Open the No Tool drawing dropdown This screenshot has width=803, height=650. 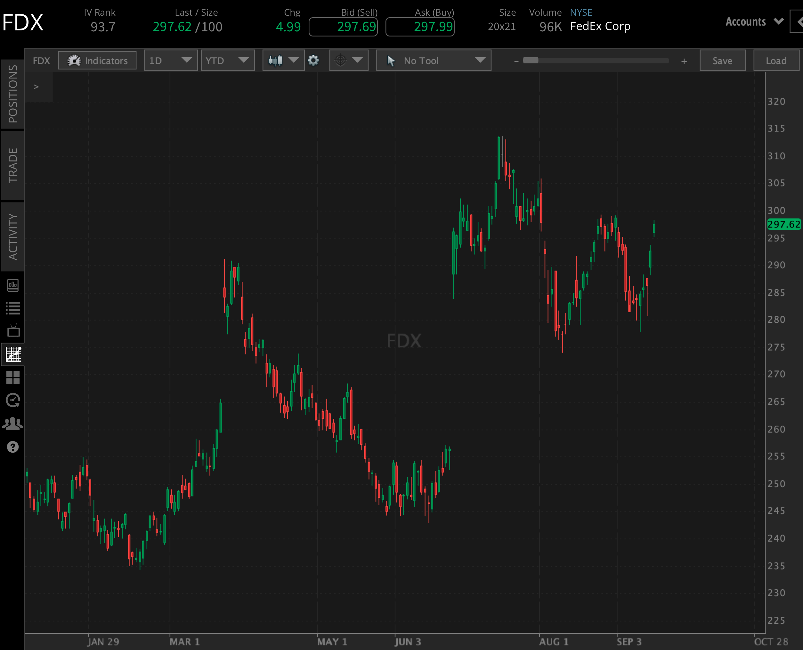point(434,60)
